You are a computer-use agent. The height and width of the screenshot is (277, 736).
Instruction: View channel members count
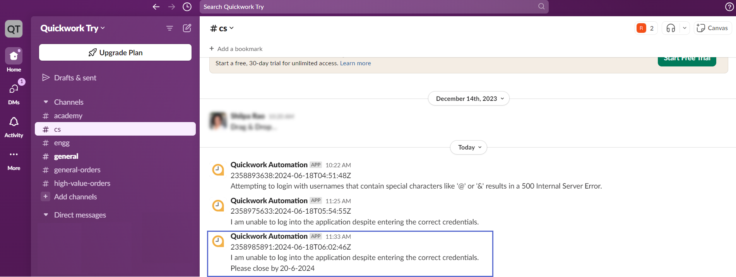click(646, 28)
